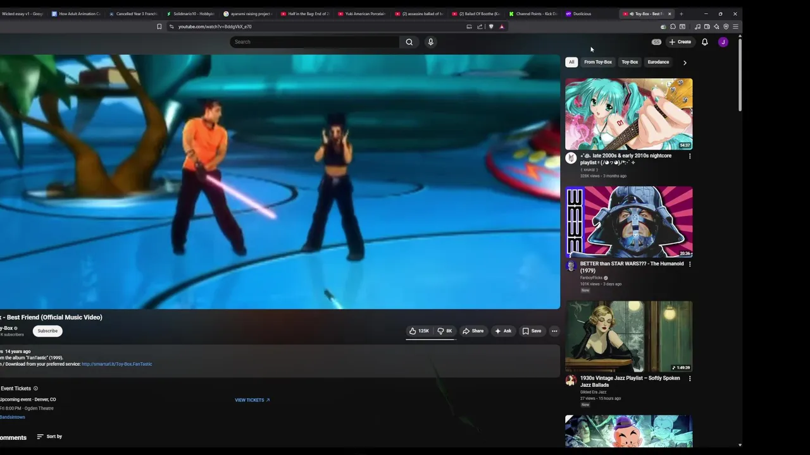Open a new browser tab plus
Viewport: 810px width, 455px height.
click(681, 13)
